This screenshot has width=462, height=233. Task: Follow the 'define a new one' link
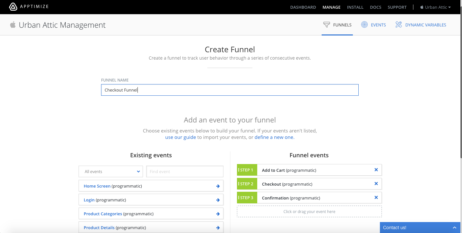(x=274, y=137)
